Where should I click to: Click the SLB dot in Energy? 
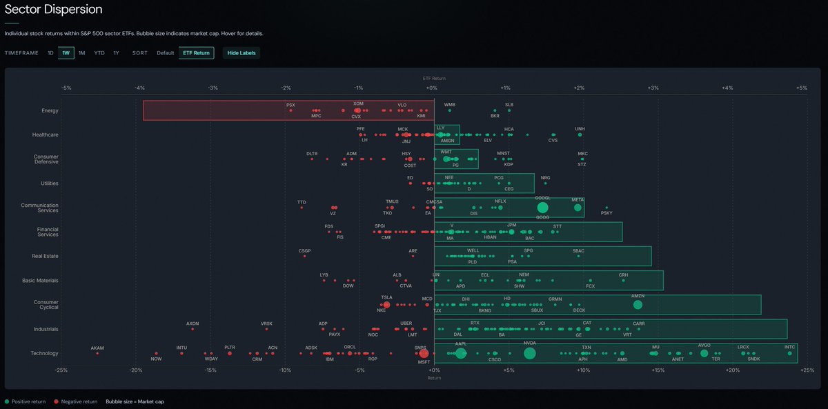509,110
